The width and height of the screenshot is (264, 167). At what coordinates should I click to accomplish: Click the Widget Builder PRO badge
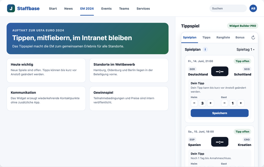[x=243, y=26]
